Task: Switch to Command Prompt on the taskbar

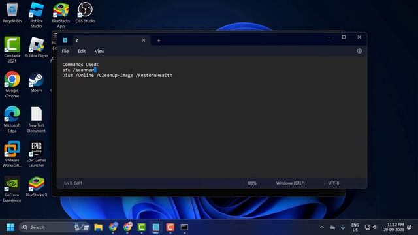Action: point(184,227)
